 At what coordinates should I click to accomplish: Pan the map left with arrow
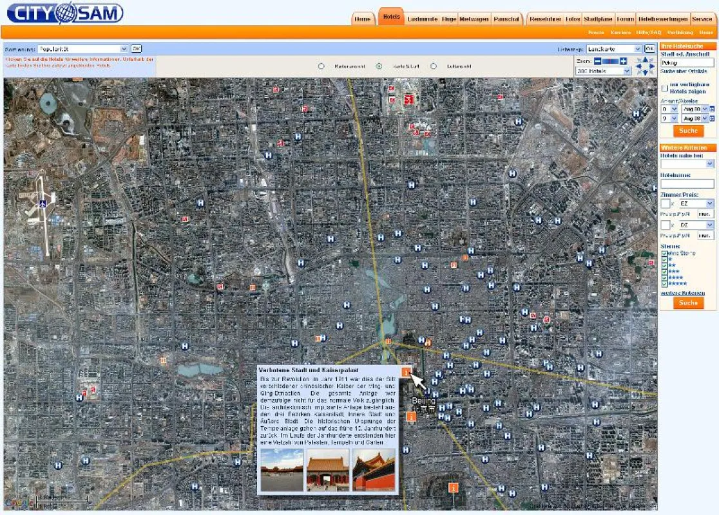click(638, 66)
